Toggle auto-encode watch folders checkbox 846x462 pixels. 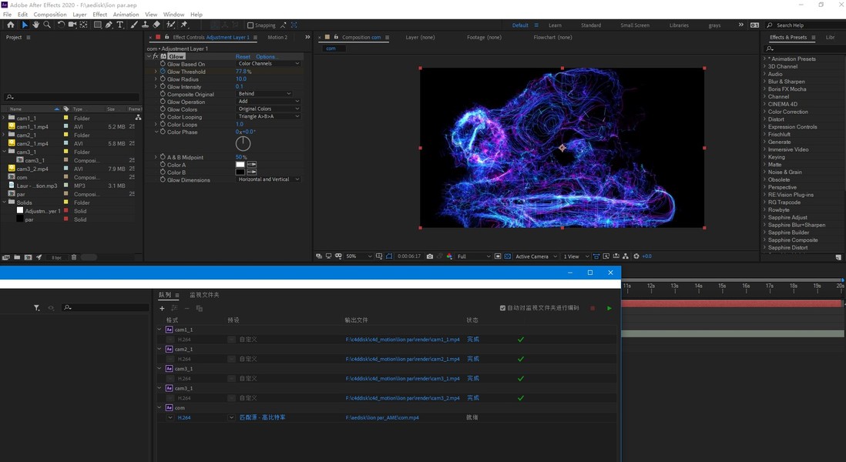point(503,308)
